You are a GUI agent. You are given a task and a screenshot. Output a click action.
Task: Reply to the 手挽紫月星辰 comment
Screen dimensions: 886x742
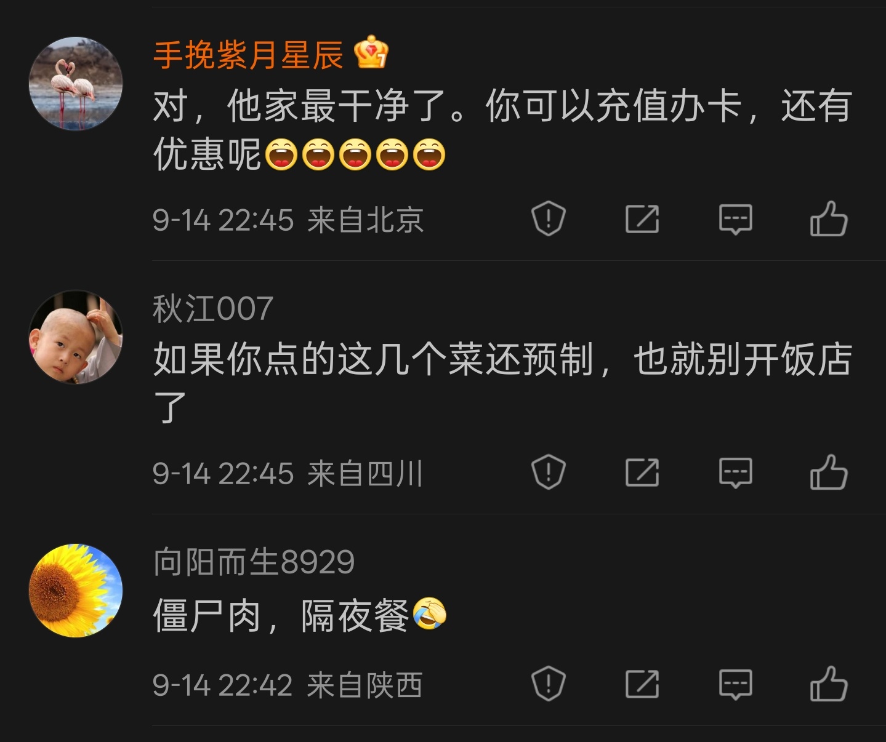pyautogui.click(x=736, y=219)
